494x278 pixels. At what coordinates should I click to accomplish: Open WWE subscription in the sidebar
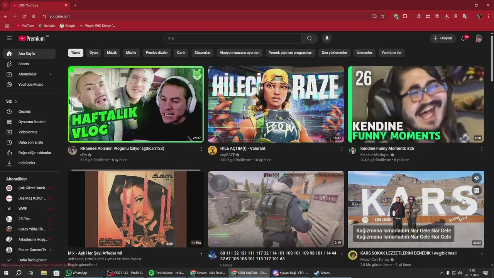coord(29,208)
